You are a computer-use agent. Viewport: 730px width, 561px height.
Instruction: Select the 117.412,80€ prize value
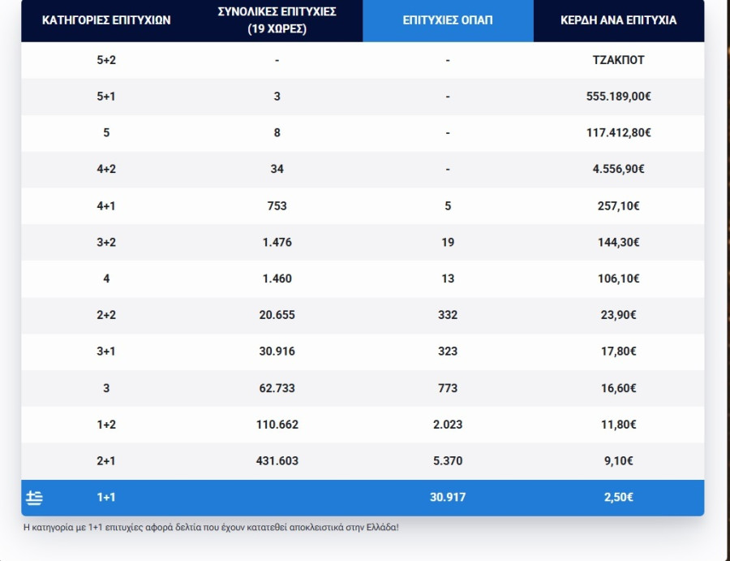coord(618,132)
